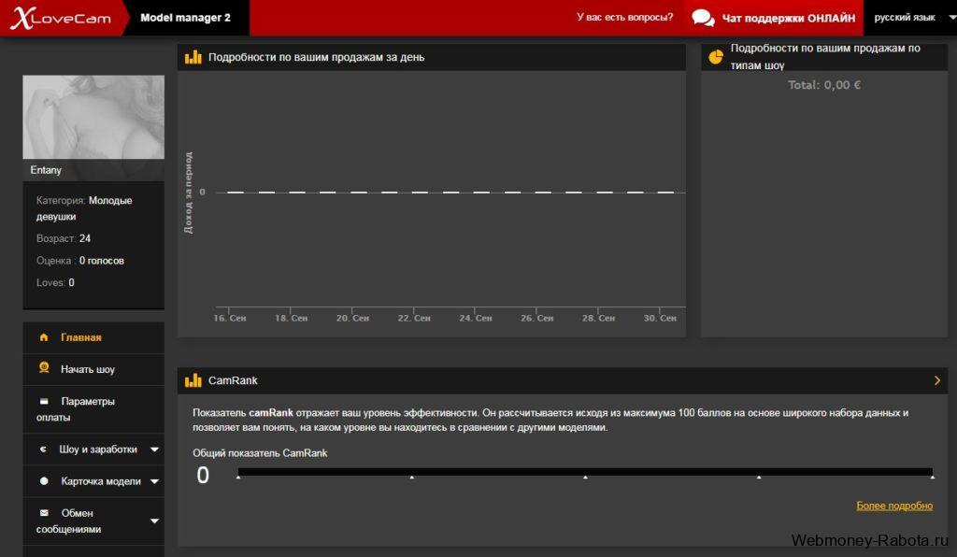Expand the Карточка модели submenu arrow

coord(154,481)
